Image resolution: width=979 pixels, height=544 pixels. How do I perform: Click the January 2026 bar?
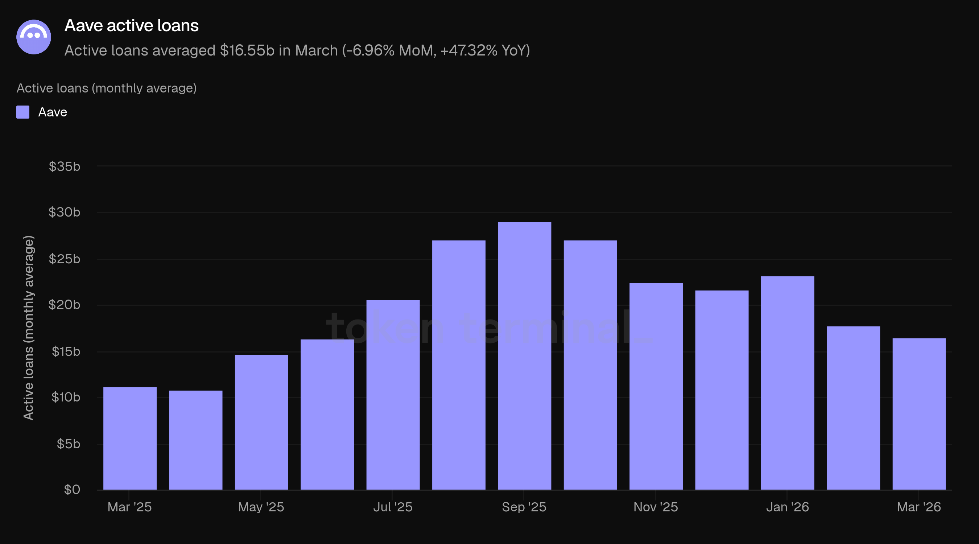click(x=787, y=383)
